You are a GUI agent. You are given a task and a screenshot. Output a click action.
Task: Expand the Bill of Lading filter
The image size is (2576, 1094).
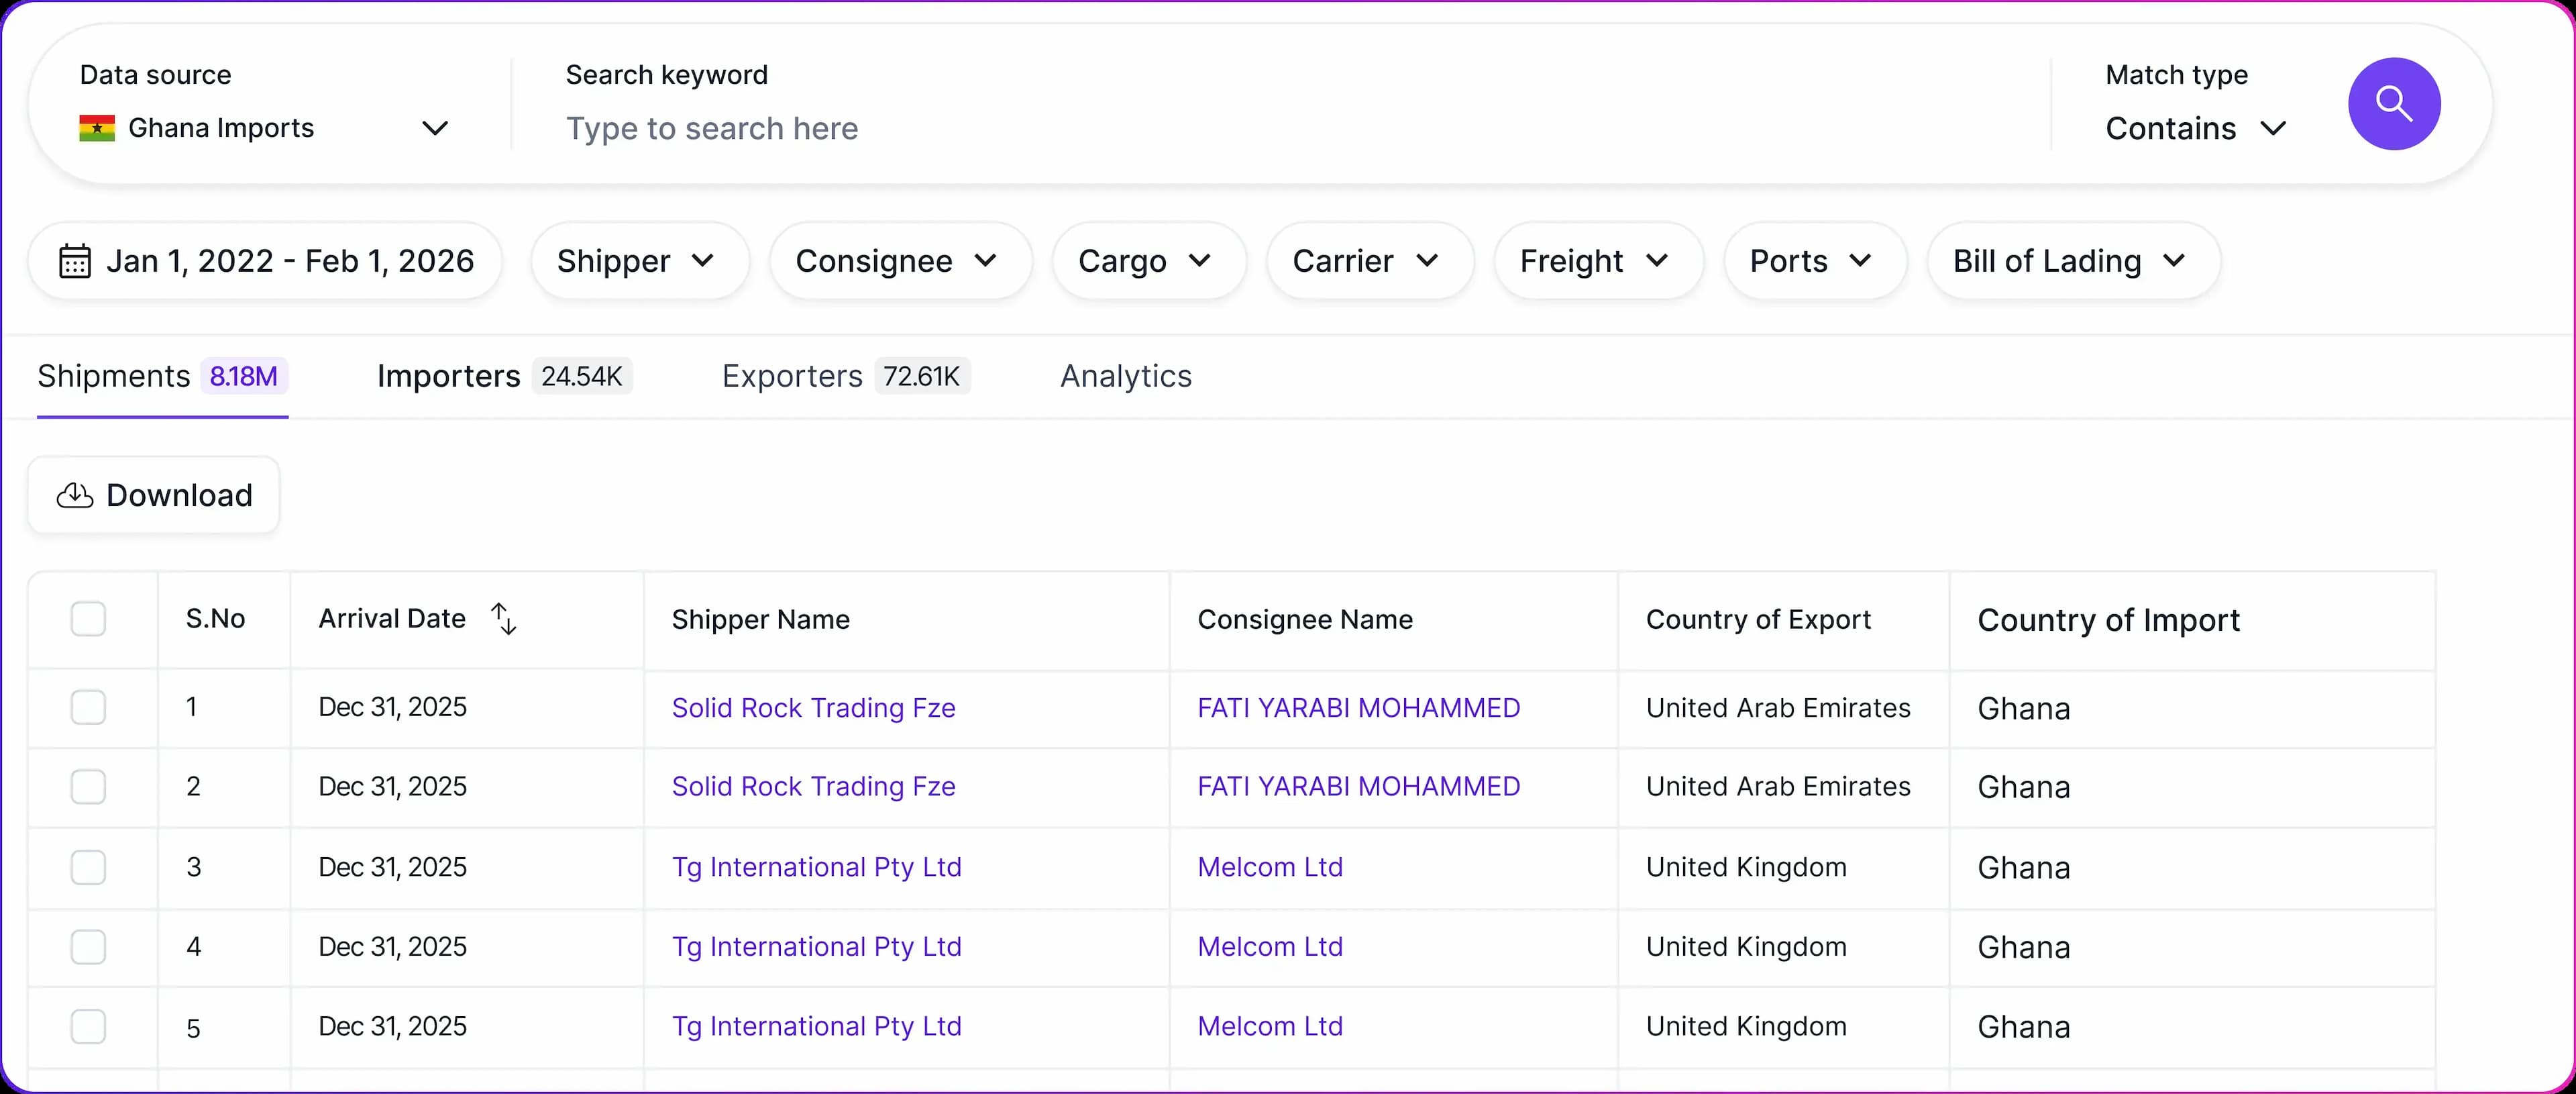point(2072,261)
